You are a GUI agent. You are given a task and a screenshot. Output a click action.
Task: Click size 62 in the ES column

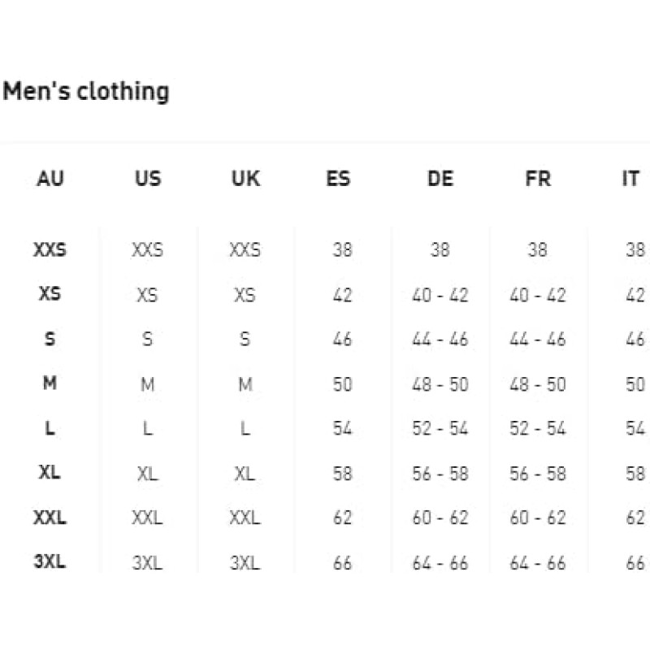click(x=342, y=518)
